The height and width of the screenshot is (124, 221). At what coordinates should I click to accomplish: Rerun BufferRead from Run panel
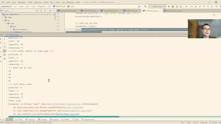tap(1, 39)
